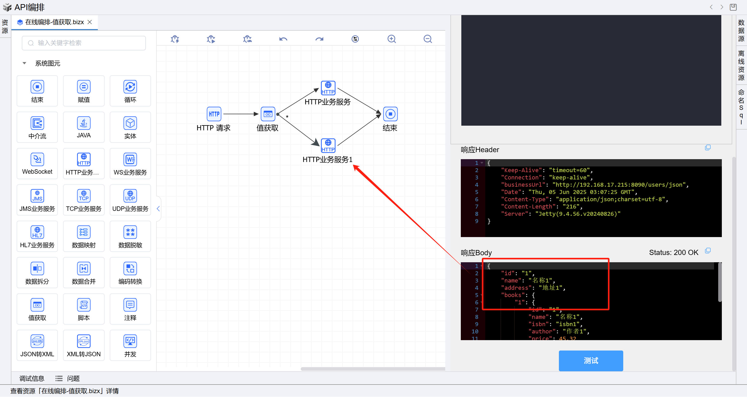Image resolution: width=747 pixels, height=397 pixels.
Task: Fold line 1 of 响应Header JSON
Action: pyautogui.click(x=482, y=163)
